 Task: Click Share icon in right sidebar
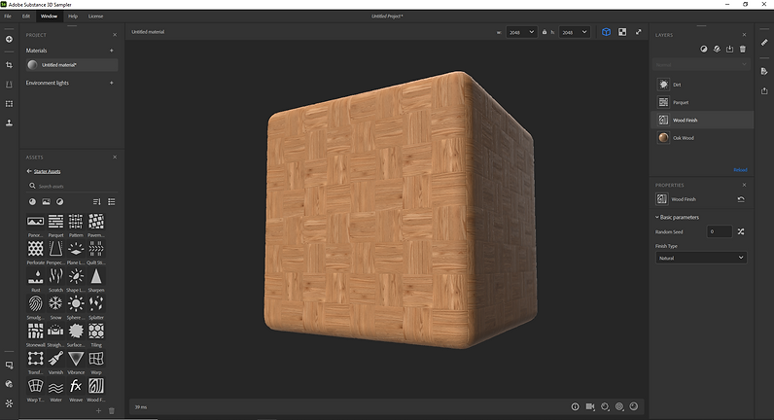764,90
